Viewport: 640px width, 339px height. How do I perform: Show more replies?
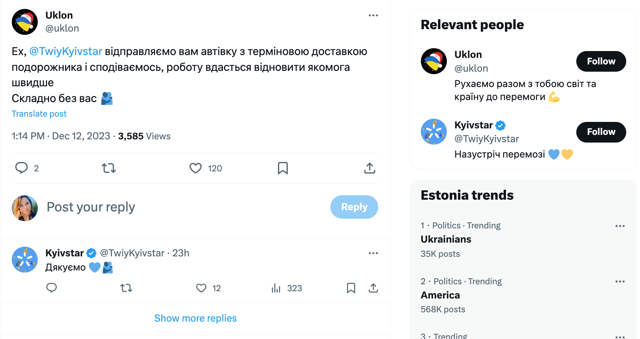pyautogui.click(x=195, y=318)
